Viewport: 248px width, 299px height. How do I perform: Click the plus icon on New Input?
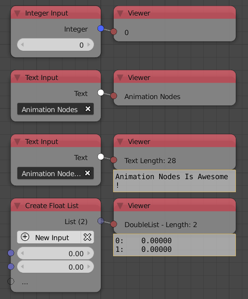[x=25, y=237]
